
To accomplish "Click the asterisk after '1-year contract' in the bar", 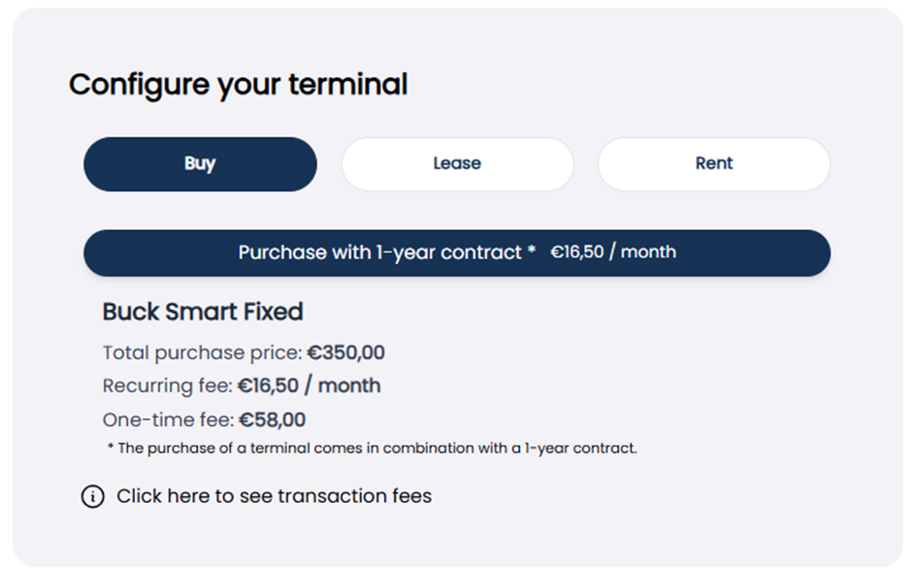I will [x=531, y=250].
